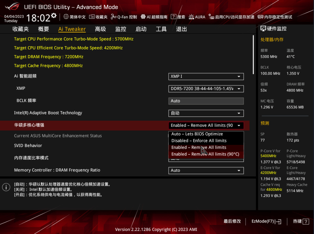This screenshot has height=234, width=314.
Task: Click Target CPU Efficient Core Turbo-Mode Speed text
Action: pyautogui.click(x=68, y=48)
